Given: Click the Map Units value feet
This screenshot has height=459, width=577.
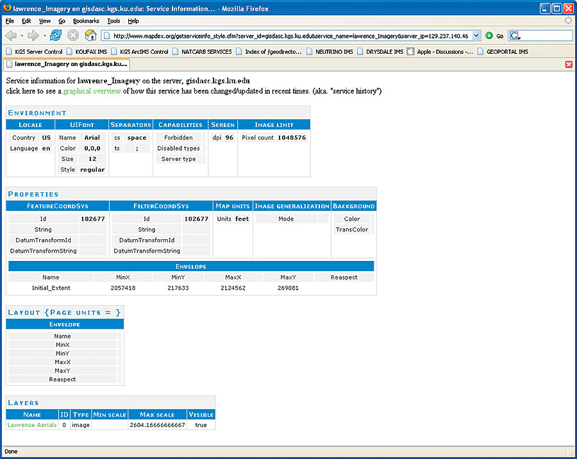Looking at the screenshot, I should coord(242,219).
